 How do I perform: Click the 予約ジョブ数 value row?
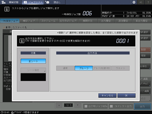pos(114,16)
